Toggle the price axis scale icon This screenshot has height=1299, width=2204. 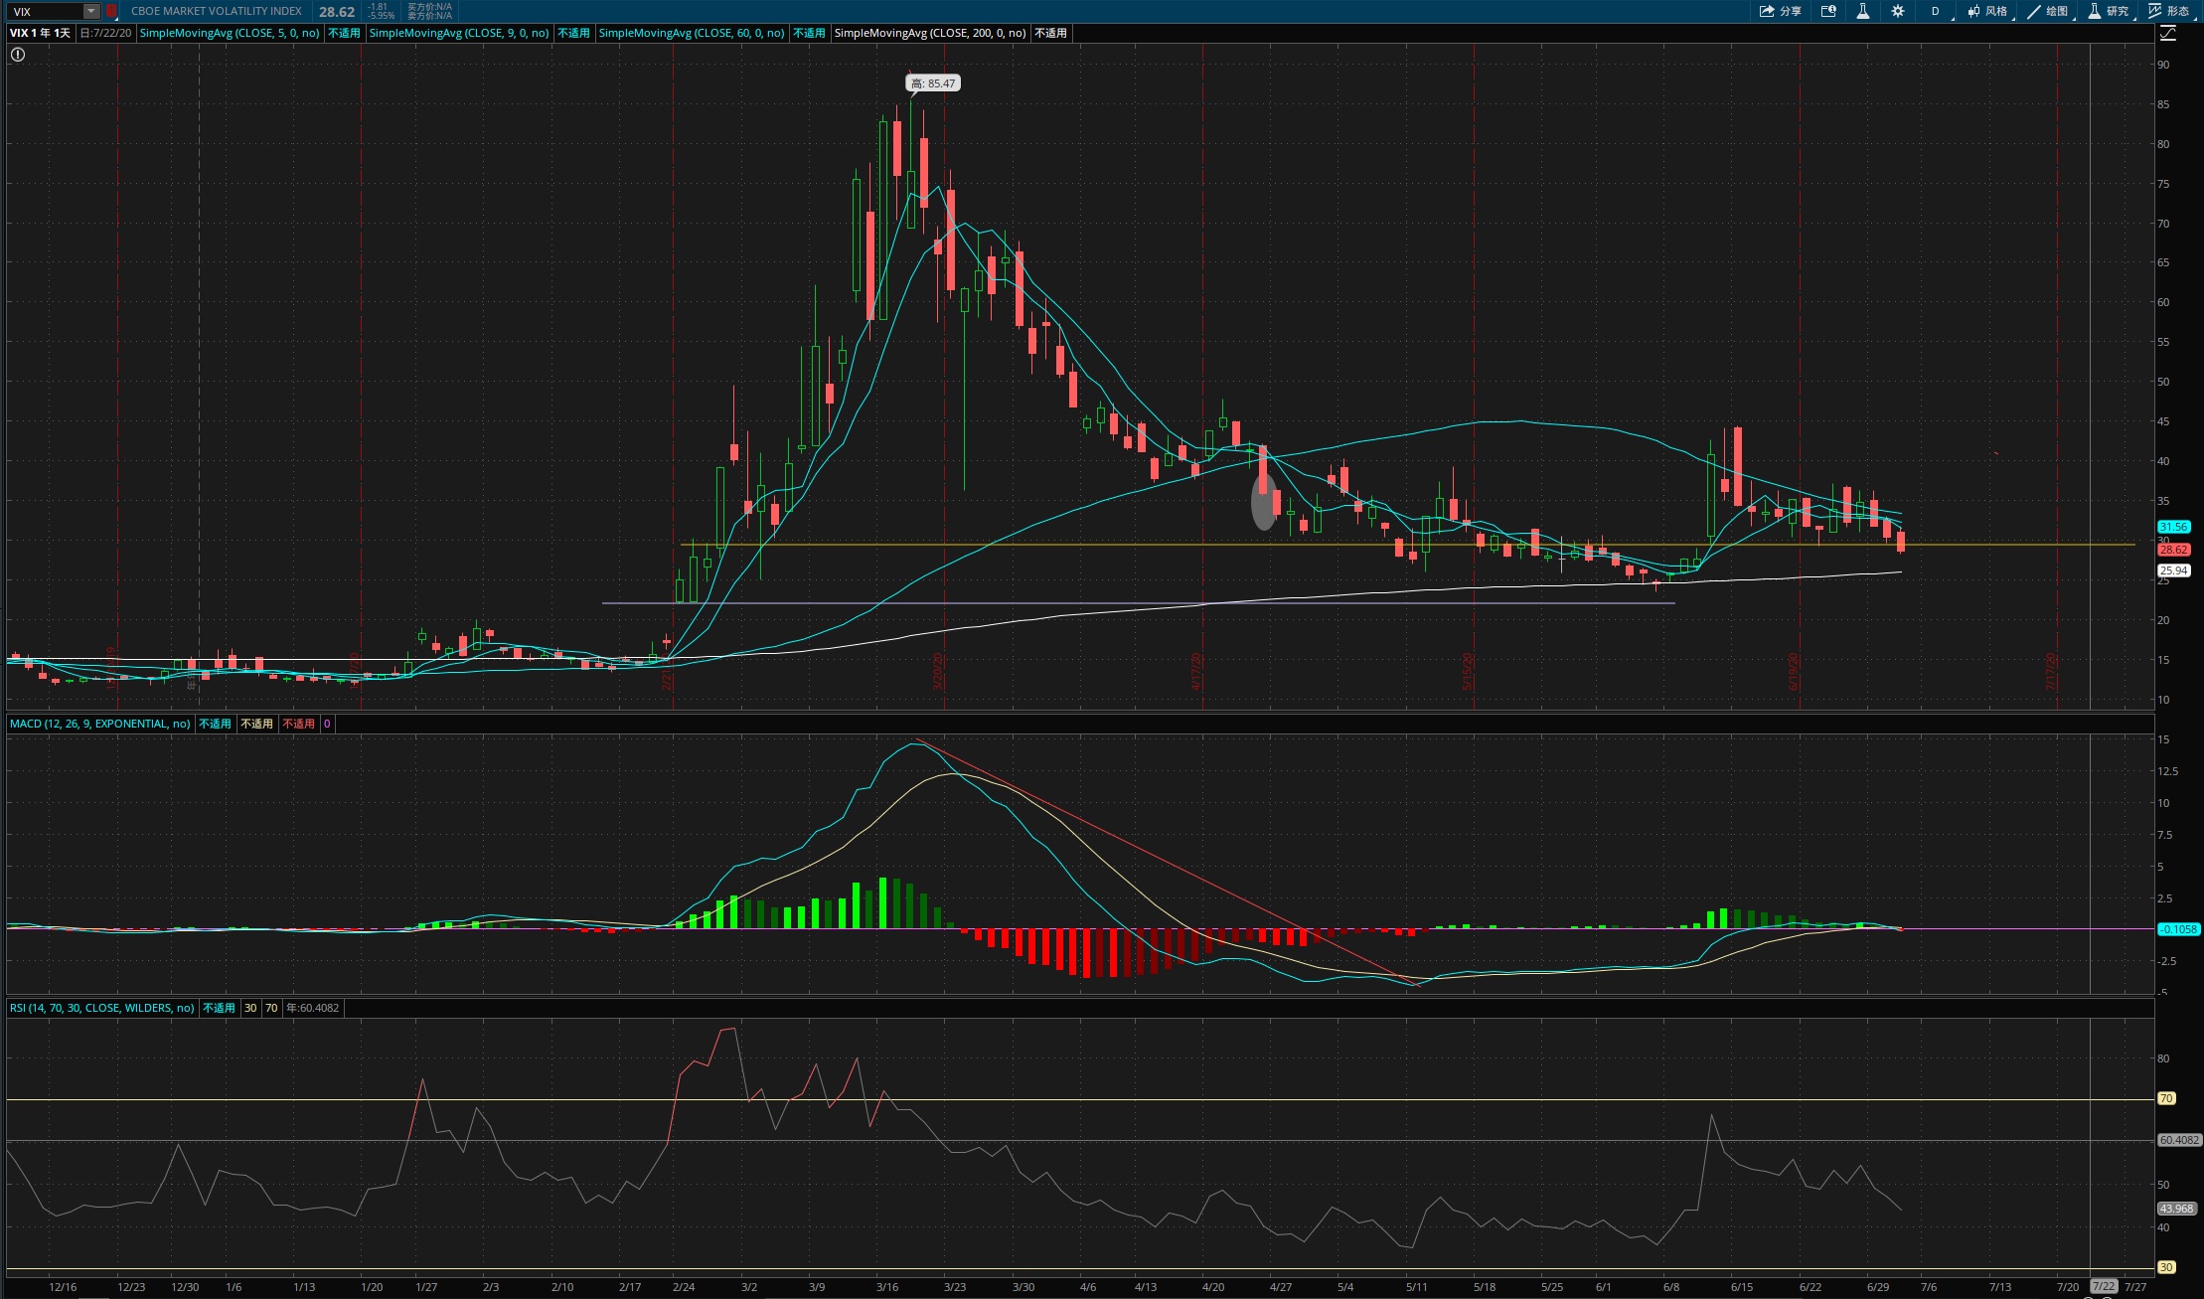pos(2168,33)
